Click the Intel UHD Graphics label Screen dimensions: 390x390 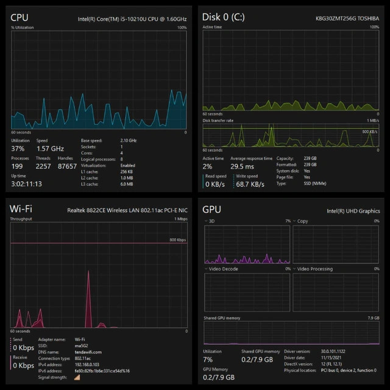coord(353,211)
